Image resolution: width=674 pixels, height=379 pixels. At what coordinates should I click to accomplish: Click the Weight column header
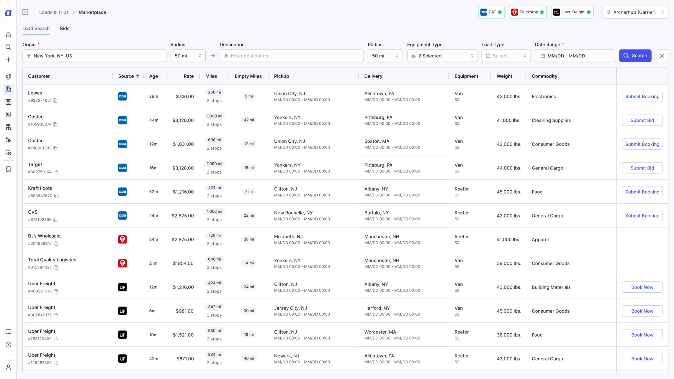504,76
